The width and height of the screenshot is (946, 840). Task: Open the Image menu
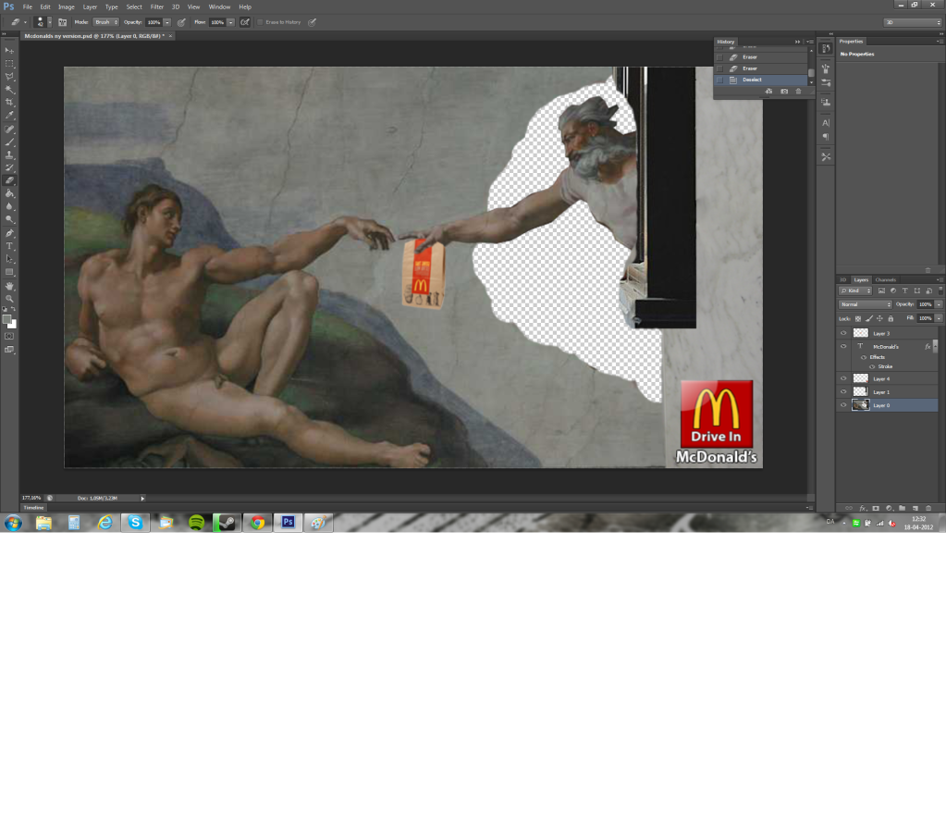point(66,7)
